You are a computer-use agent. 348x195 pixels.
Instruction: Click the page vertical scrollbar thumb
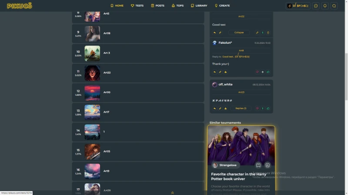pos(346,77)
